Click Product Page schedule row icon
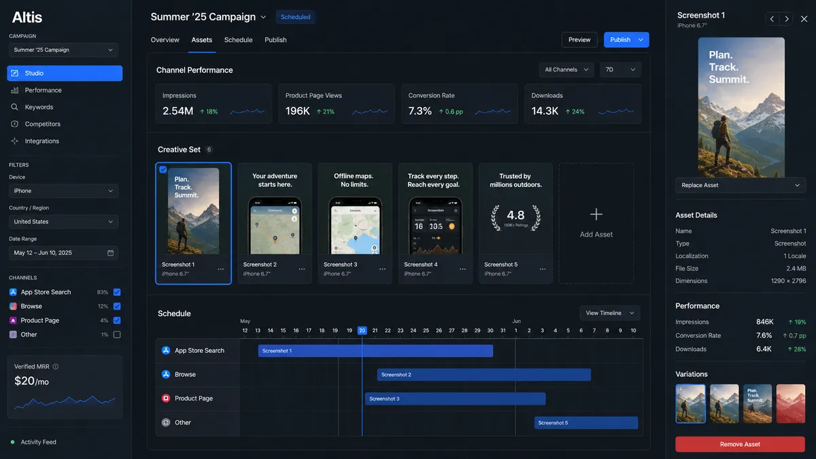Image resolution: width=816 pixels, height=459 pixels. [166, 398]
